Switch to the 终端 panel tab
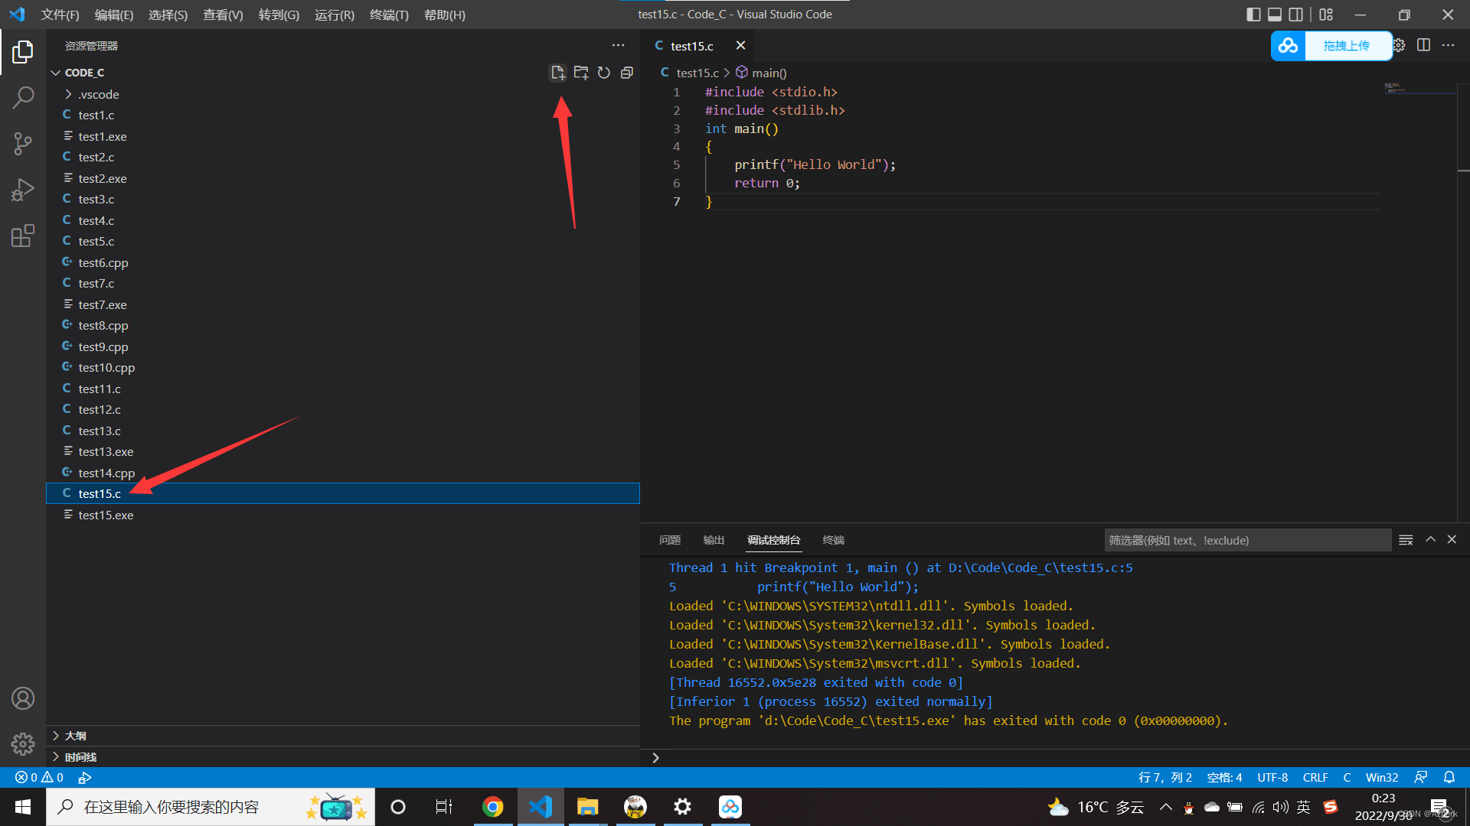Screen dimensions: 1470x826 click(x=833, y=540)
